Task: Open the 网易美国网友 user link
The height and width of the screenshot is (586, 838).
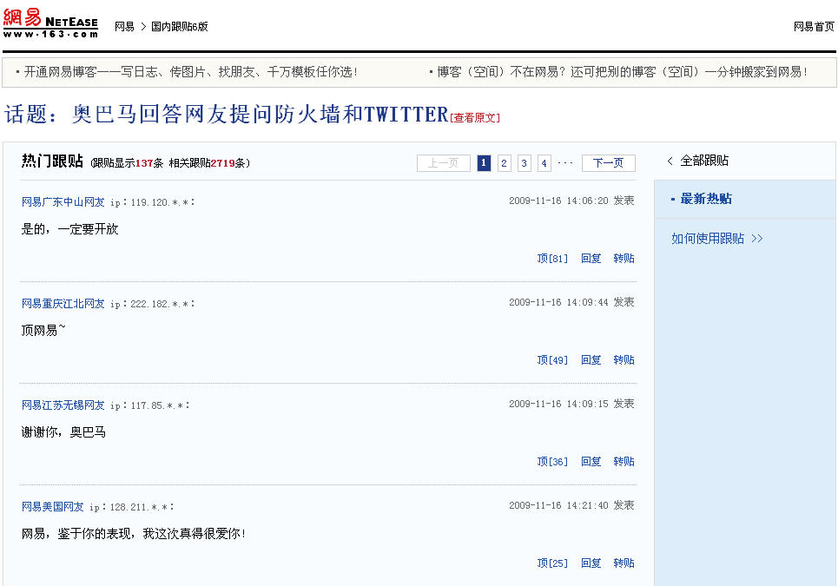Action: pyautogui.click(x=52, y=507)
